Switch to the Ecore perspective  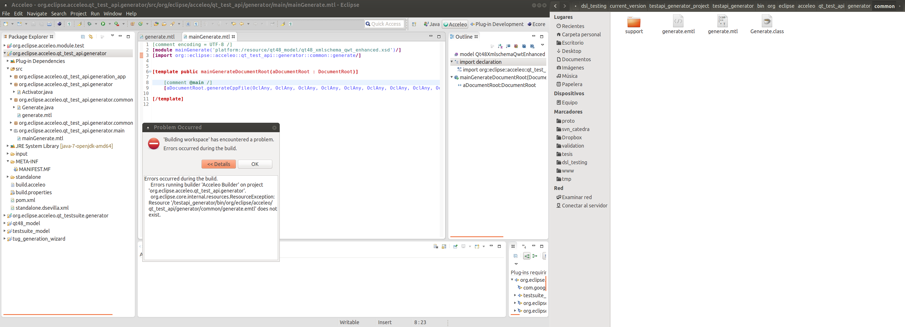point(536,24)
